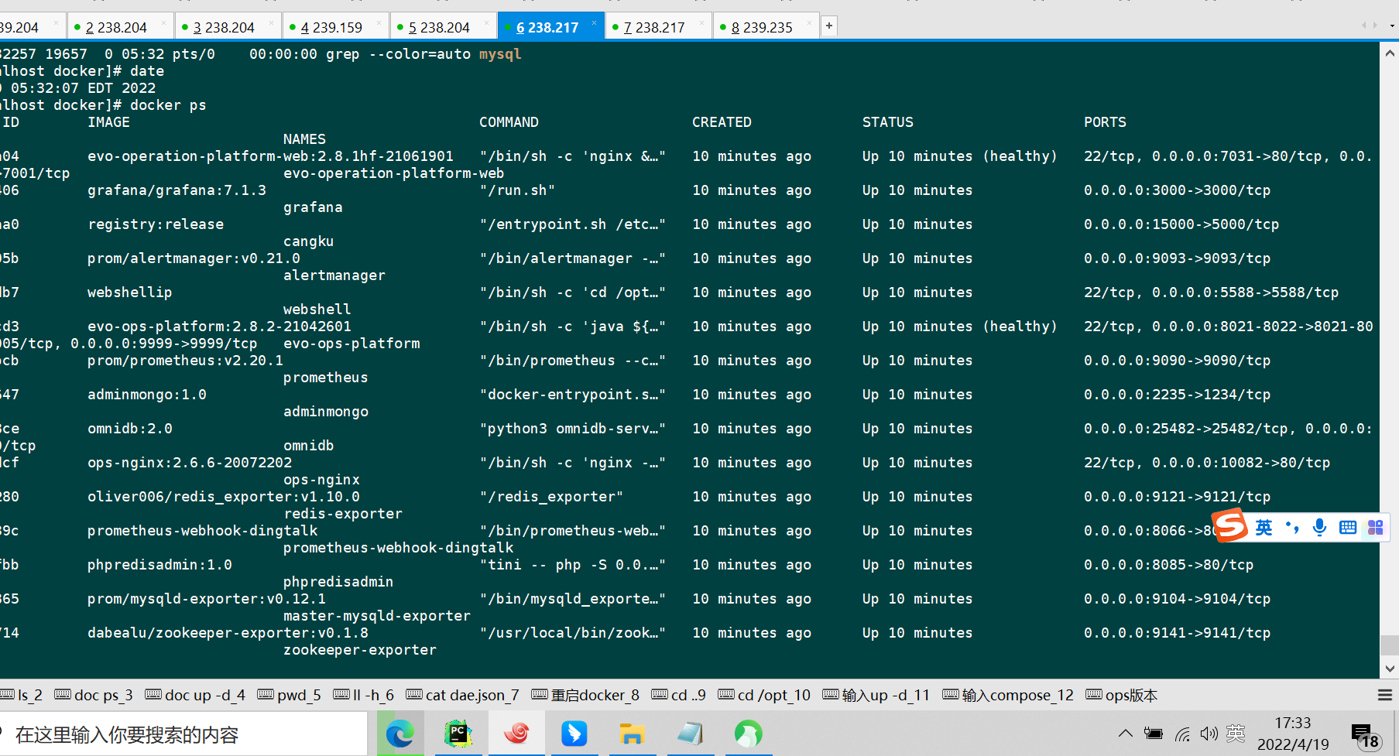Run the 输入up -d_11 quick command
The height and width of the screenshot is (756, 1399).
876,695
